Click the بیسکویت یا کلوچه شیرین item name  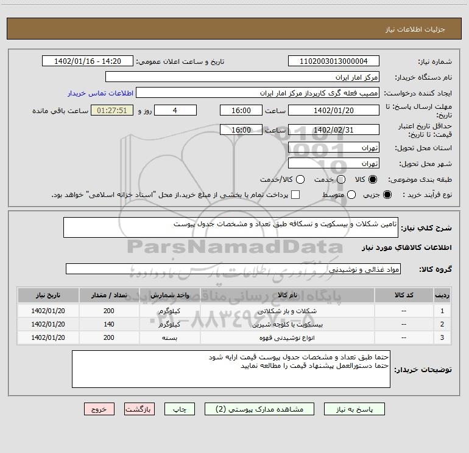(x=287, y=324)
